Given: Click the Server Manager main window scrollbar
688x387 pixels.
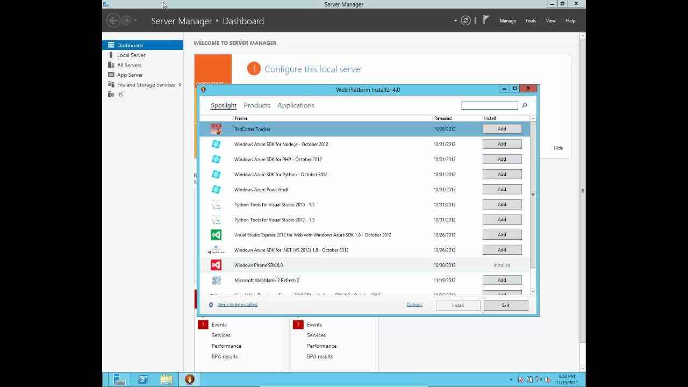Looking at the screenshot, I should coord(583,191).
